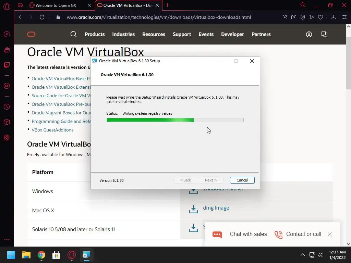The width and height of the screenshot is (351, 263).
Task: Open the Developer menu
Action: (232, 34)
